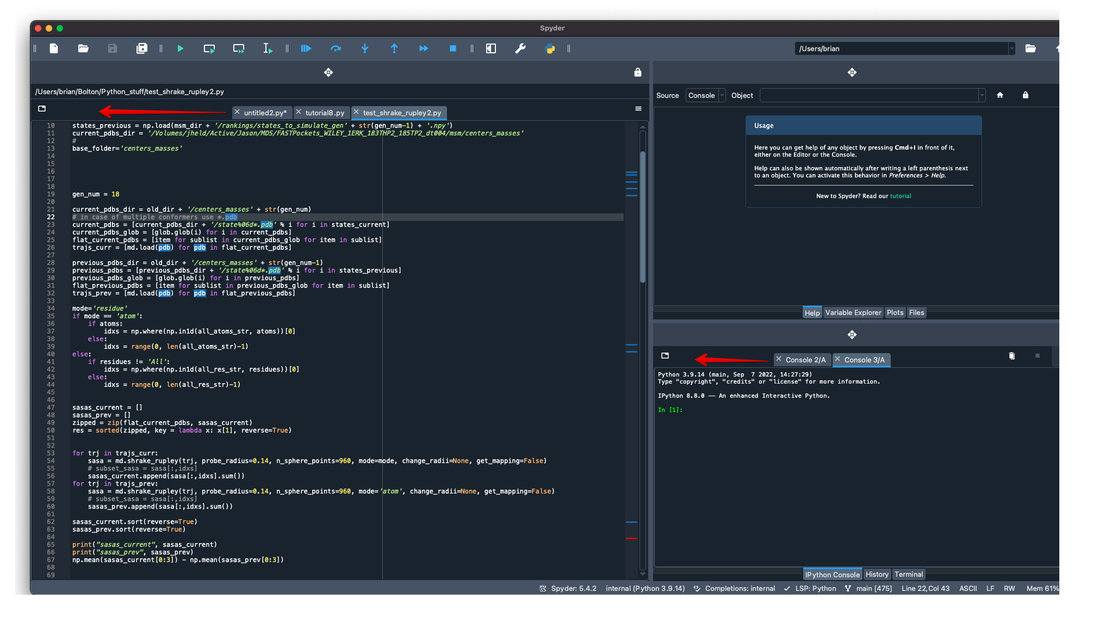The image size is (1105, 635).
Task: Open Preferences with the wrench icon
Action: pos(520,48)
